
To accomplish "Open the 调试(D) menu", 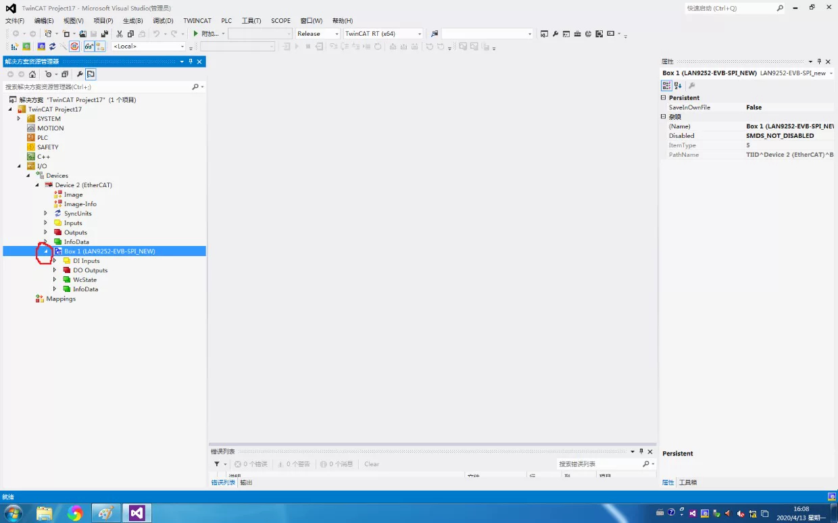I will pyautogui.click(x=163, y=21).
